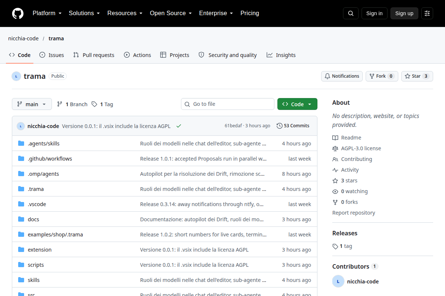Click the .trama folder icon
Screen dimensions: 445x296
point(21,189)
